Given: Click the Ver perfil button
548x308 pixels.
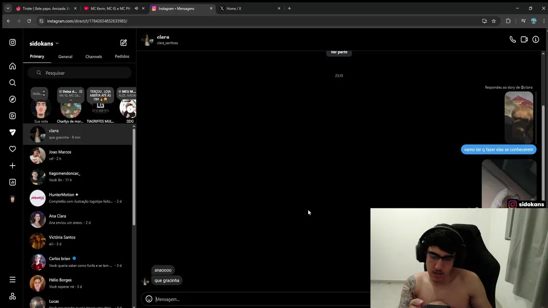Looking at the screenshot, I should coord(339,52).
